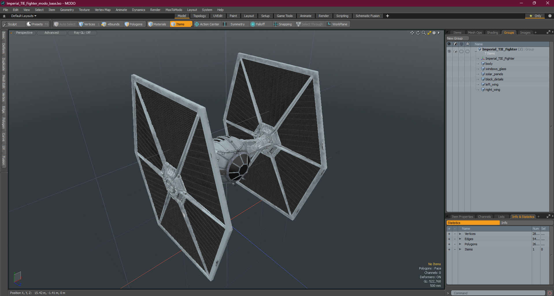This screenshot has height=296, width=554.
Task: Open the Perspective view type dropdown
Action: tap(24, 33)
